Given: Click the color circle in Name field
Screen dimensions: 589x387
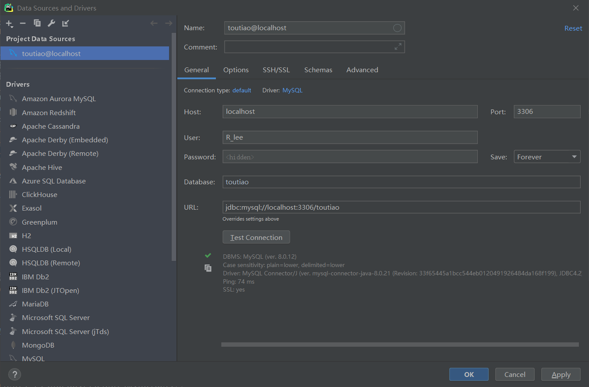Looking at the screenshot, I should pyautogui.click(x=397, y=28).
